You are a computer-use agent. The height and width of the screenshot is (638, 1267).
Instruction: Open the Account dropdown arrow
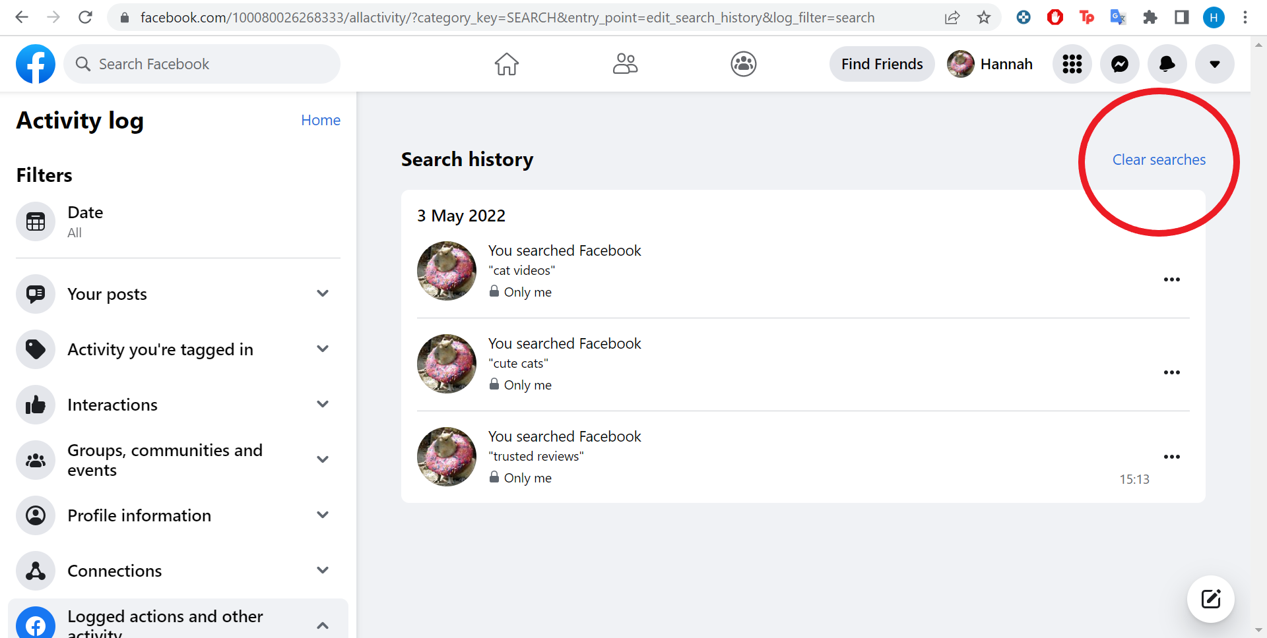click(1215, 64)
